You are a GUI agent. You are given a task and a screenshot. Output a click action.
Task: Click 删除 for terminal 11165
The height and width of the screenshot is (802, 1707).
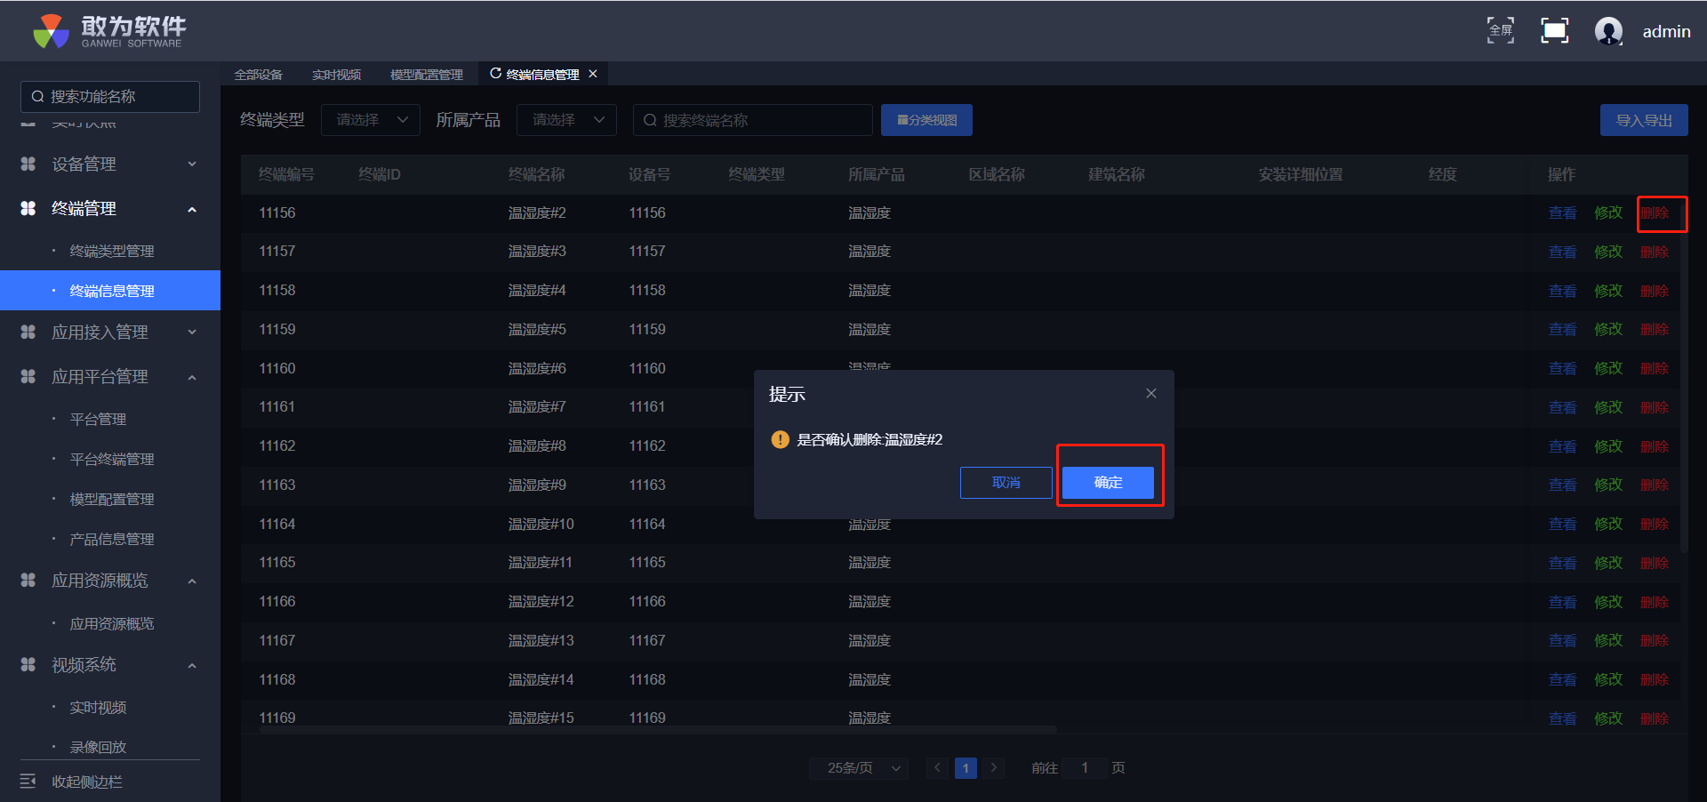click(x=1655, y=563)
